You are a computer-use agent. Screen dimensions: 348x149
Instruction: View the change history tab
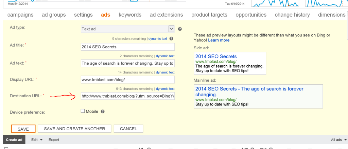(x=292, y=15)
